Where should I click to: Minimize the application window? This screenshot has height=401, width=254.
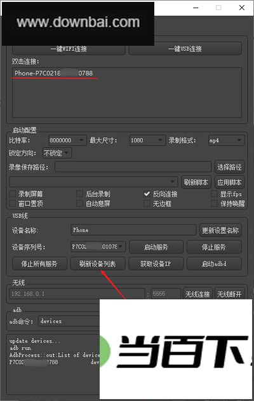click(196, 8)
